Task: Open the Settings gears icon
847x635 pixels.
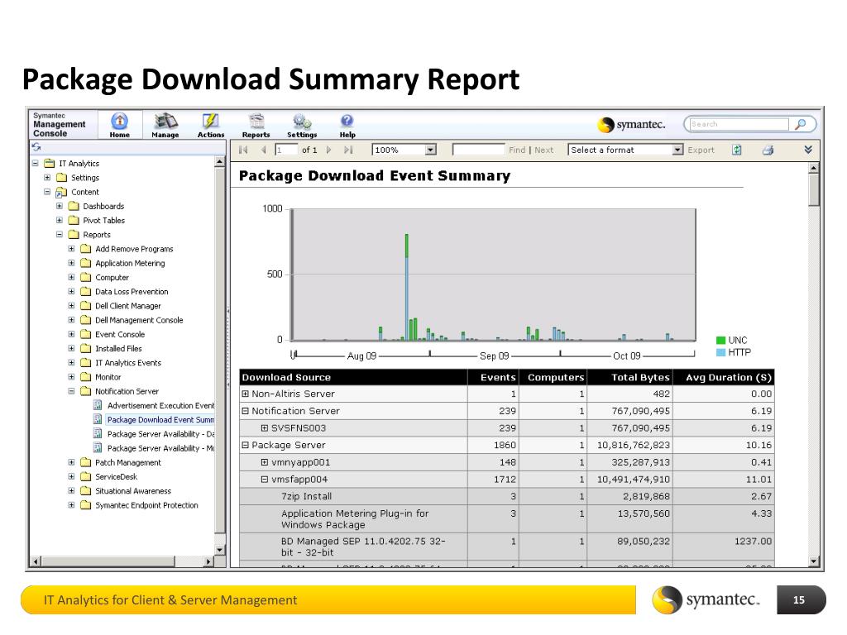Action: (301, 121)
